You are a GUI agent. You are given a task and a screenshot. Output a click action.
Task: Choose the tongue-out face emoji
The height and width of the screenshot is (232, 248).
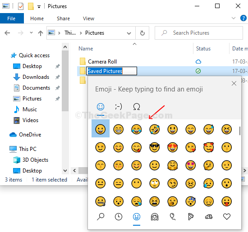(227, 201)
